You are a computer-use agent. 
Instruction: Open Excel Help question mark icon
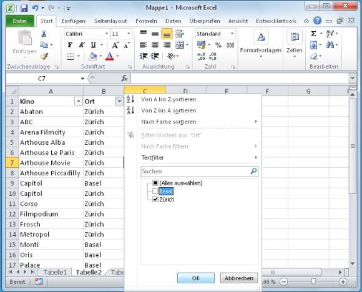(318, 21)
